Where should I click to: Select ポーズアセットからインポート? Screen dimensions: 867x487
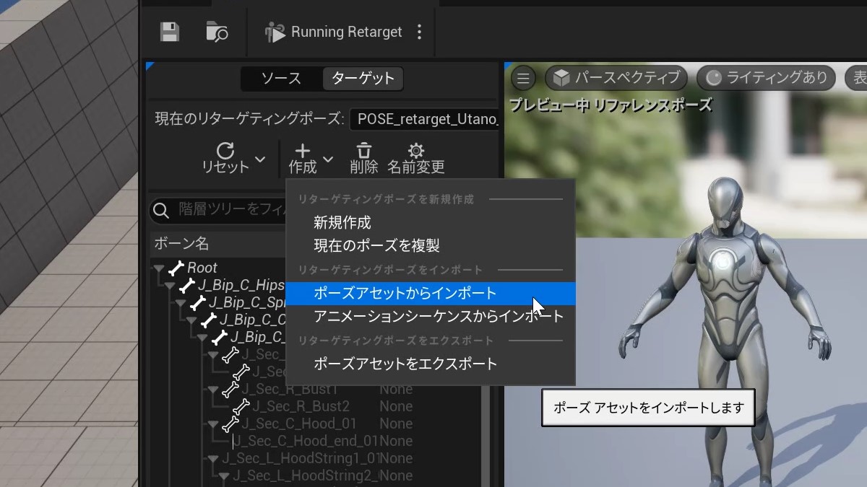[431, 293]
